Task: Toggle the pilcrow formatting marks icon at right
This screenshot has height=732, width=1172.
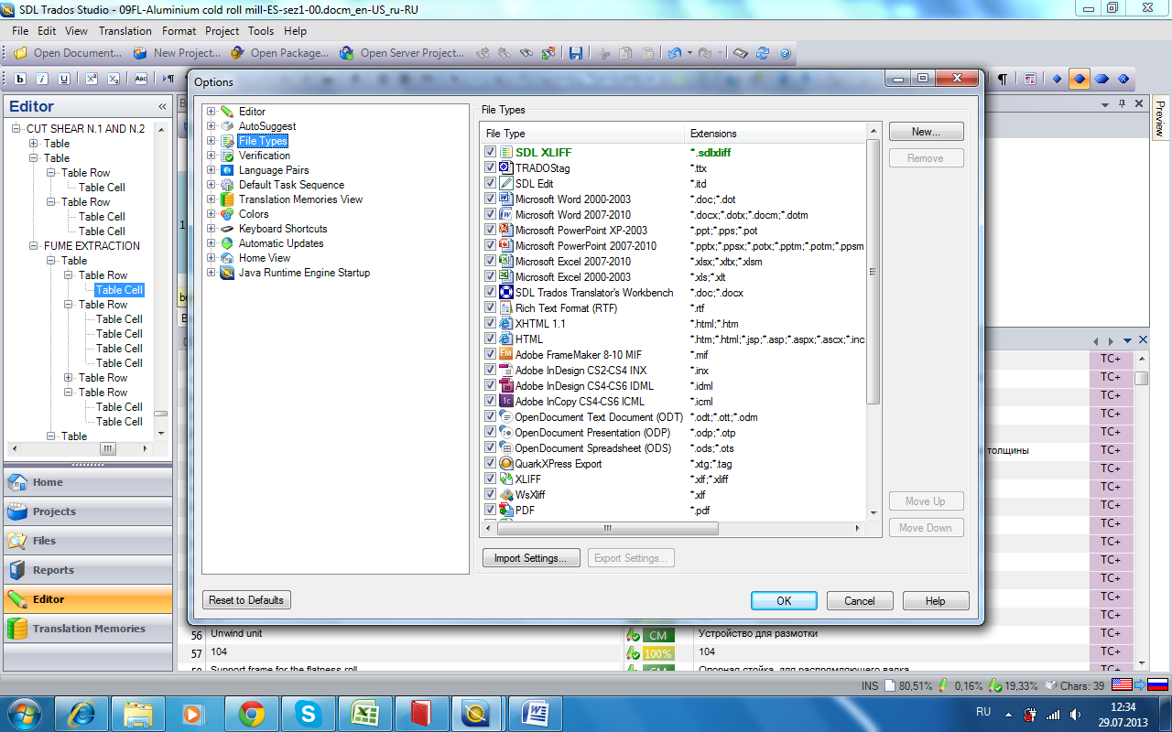Action: tap(1003, 79)
